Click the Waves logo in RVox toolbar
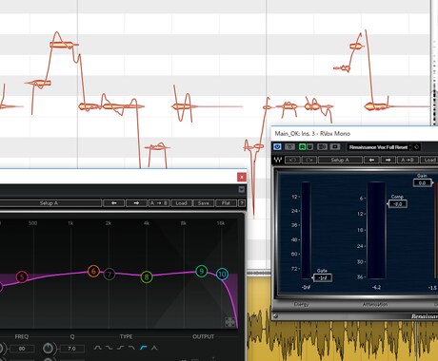 [278, 160]
